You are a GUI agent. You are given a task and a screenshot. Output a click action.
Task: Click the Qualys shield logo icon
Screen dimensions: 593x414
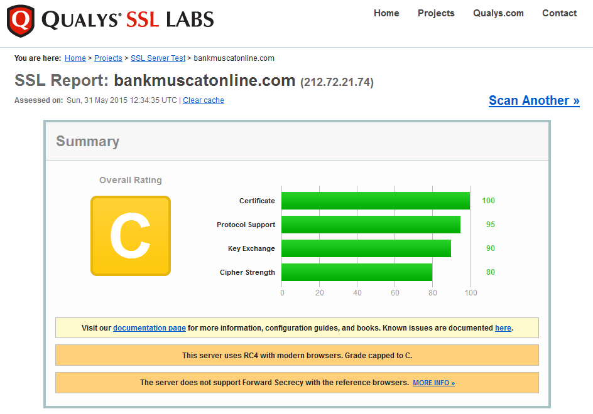tap(21, 21)
